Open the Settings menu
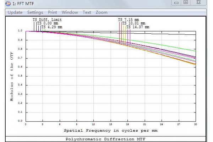 point(35,12)
